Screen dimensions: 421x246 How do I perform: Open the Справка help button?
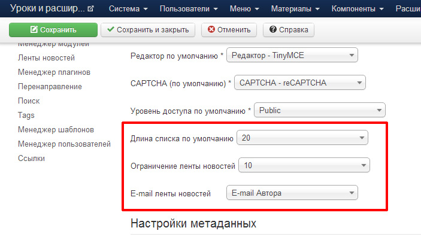[288, 29]
